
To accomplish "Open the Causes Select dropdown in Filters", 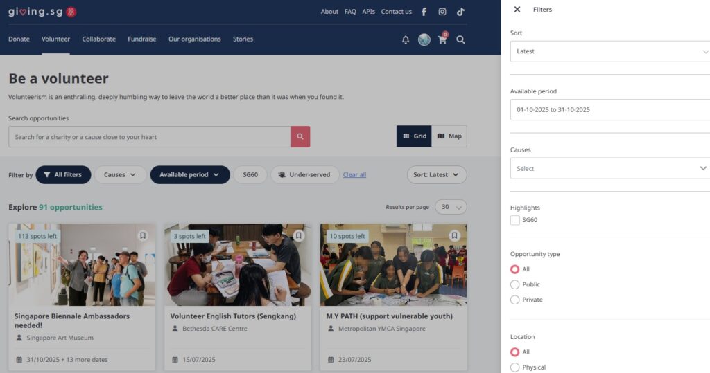I will coord(610,169).
